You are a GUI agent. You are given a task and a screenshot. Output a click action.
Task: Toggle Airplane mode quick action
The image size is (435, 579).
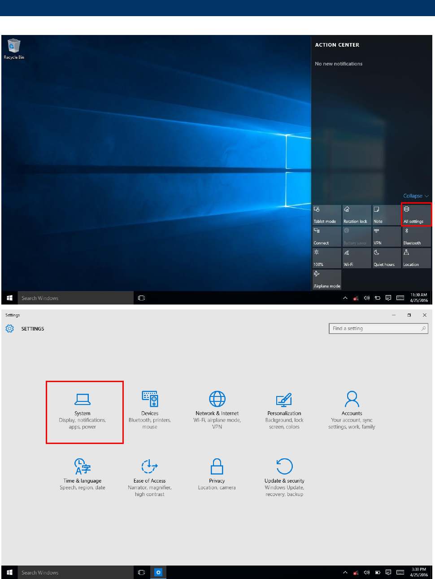pos(327,279)
